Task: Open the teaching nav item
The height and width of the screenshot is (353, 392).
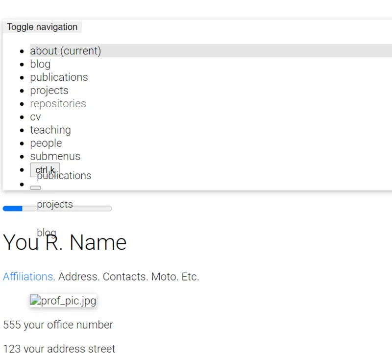Action: 50,130
